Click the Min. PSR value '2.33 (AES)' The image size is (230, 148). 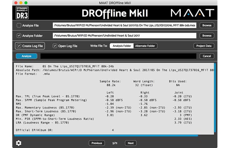tap(183, 119)
